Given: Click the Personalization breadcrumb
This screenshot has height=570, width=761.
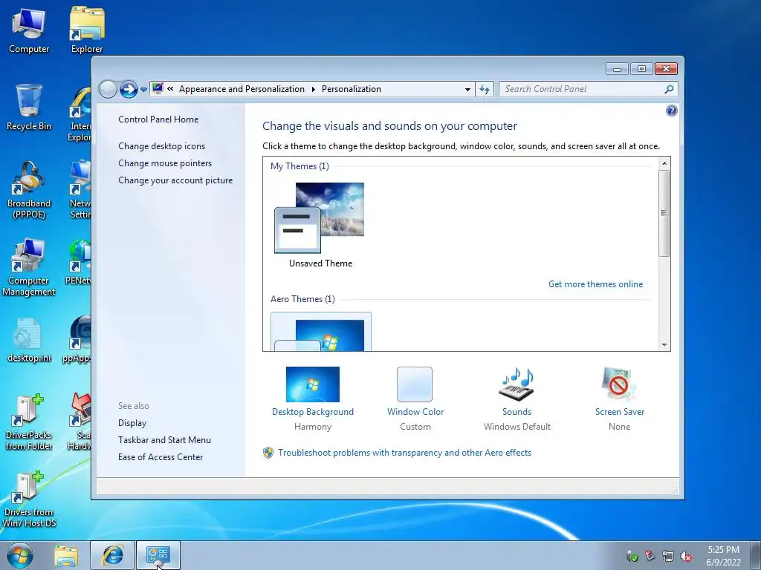Looking at the screenshot, I should point(352,89).
